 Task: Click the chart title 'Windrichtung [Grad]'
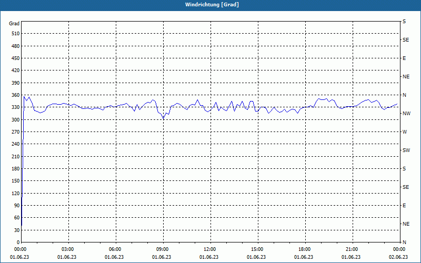click(212, 5)
